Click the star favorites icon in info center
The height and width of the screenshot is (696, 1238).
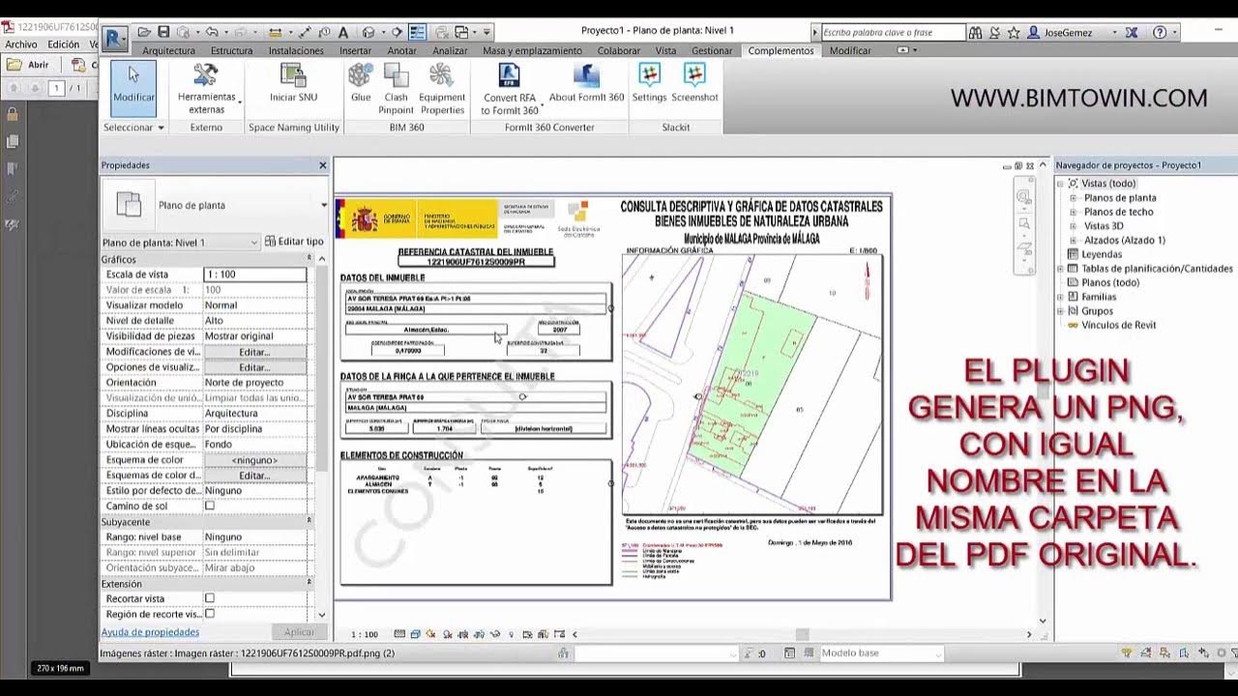(1013, 33)
